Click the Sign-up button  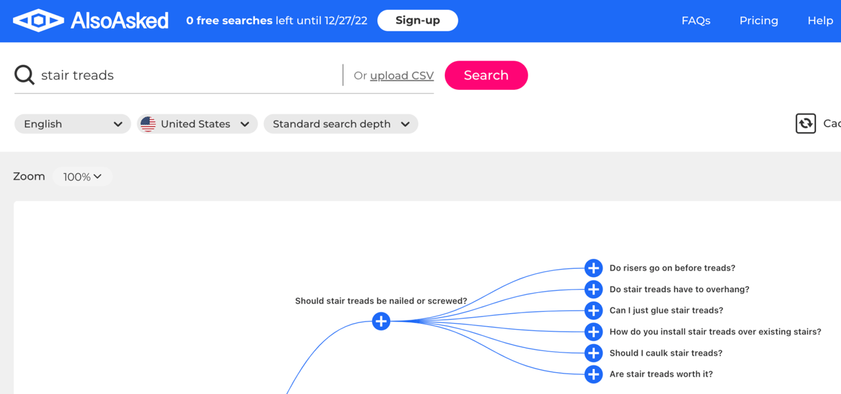[x=417, y=20]
